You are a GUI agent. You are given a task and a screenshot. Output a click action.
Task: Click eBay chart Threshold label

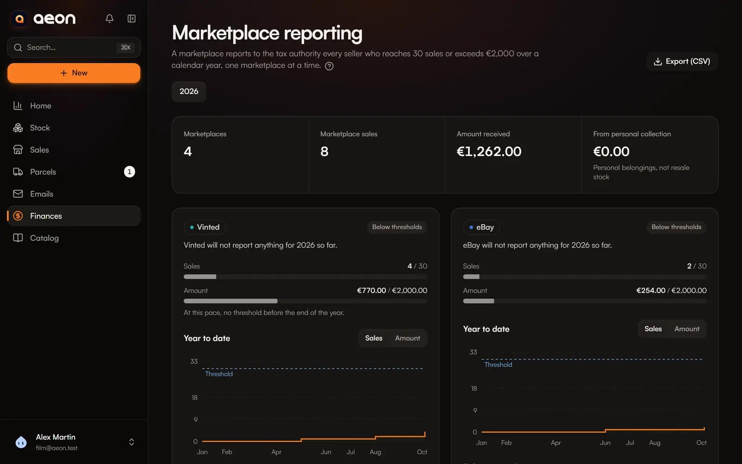pyautogui.click(x=498, y=365)
